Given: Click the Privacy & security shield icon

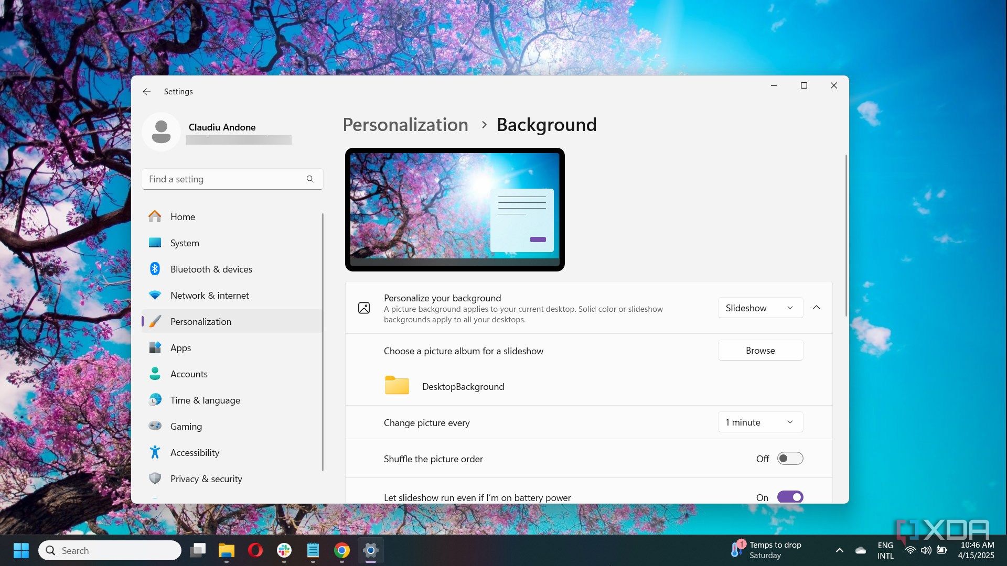Looking at the screenshot, I should pos(155,478).
